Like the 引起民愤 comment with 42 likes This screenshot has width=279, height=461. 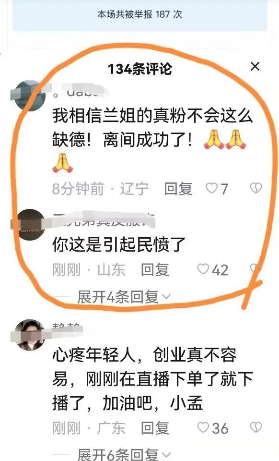[x=203, y=269]
